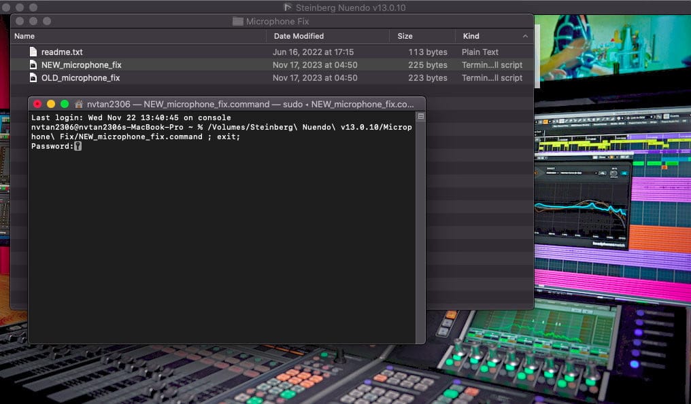The image size is (691, 404).
Task: Click the NEW_microphone_fix script icon
Action: [33, 65]
